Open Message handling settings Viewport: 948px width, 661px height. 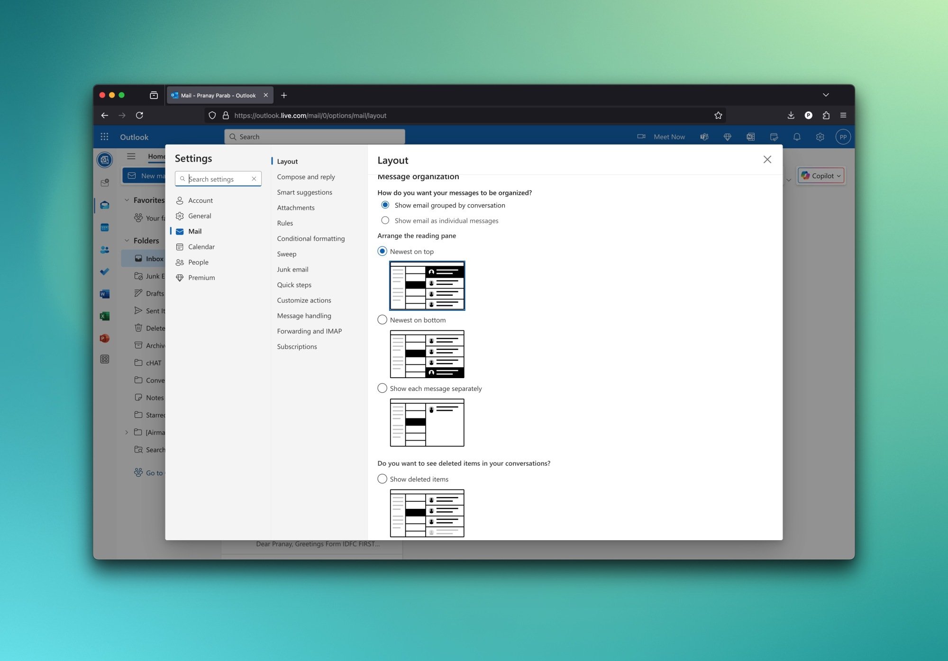[x=304, y=316]
